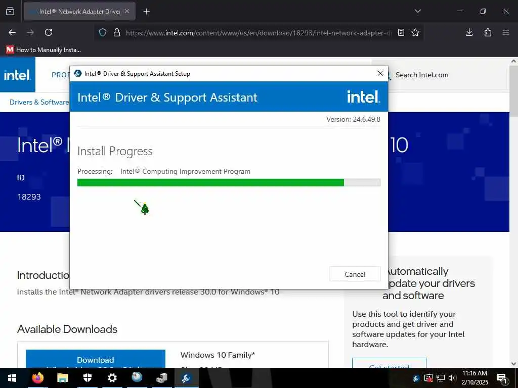Viewport: 518px width, 388px height.
Task: Open a new browser tab
Action: click(146, 12)
